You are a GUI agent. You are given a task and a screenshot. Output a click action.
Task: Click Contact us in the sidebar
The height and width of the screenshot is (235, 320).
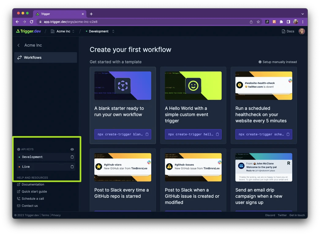27,206
